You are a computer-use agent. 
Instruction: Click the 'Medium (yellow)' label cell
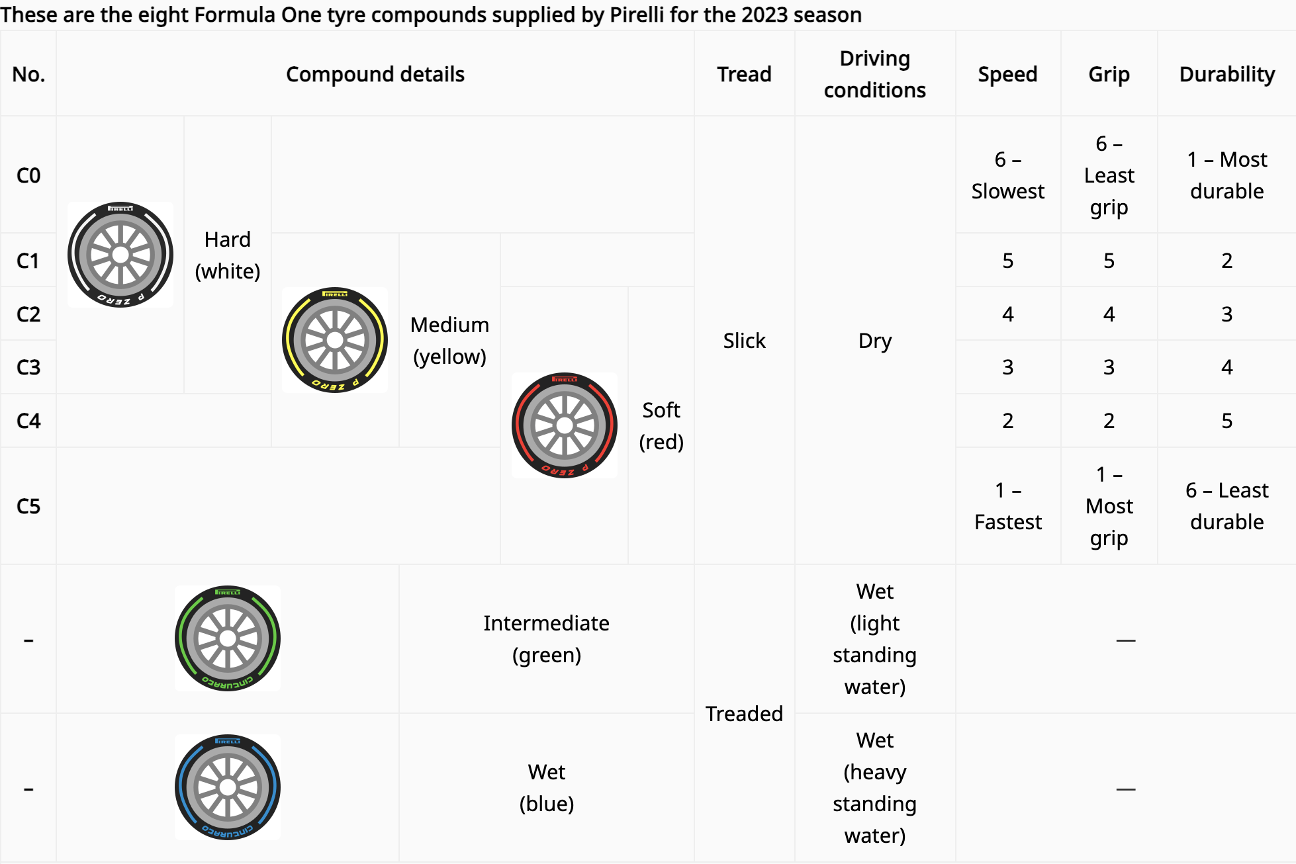449,341
